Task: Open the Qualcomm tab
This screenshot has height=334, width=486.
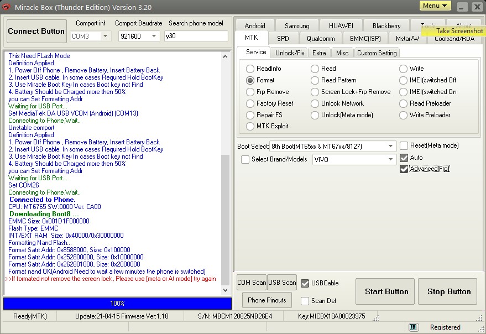Action: tap(321, 39)
